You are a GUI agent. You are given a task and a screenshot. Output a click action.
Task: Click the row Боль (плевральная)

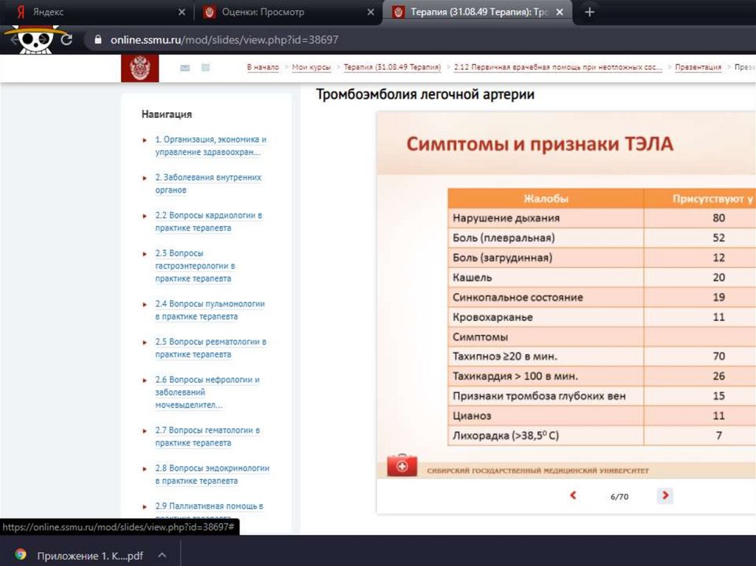point(602,238)
